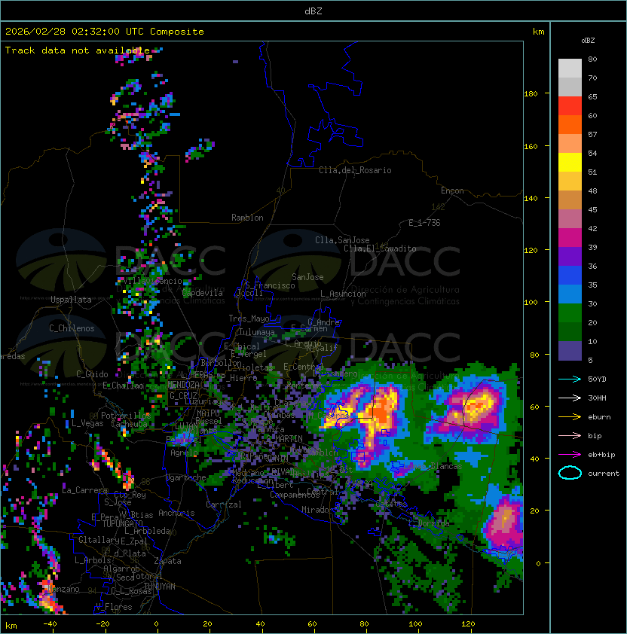Click the 'E_Challao' map label
Viewport: 627px width, 634px height.
click(123, 386)
